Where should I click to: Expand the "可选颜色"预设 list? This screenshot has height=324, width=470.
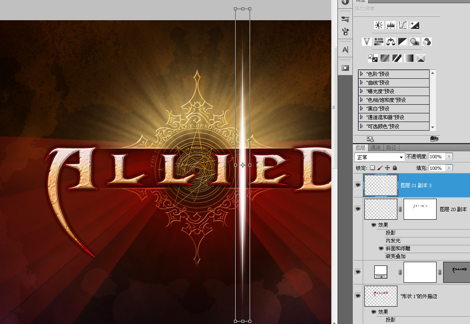point(361,126)
